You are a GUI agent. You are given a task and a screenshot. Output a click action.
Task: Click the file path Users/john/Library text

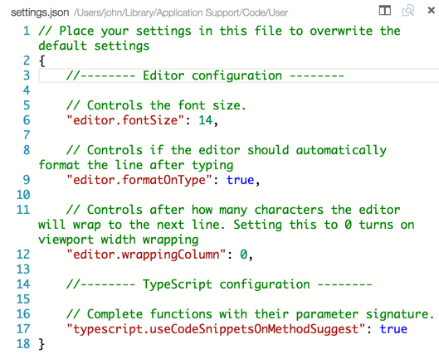click(x=181, y=13)
